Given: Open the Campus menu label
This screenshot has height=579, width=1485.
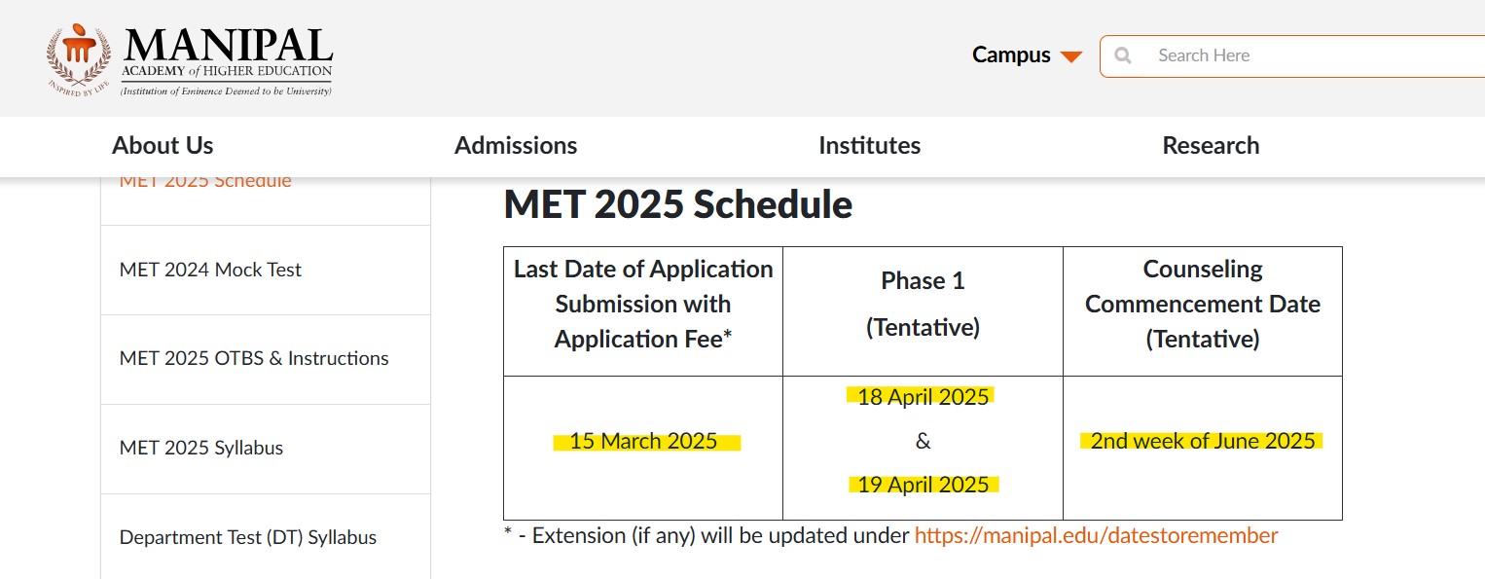Looking at the screenshot, I should click(1011, 55).
